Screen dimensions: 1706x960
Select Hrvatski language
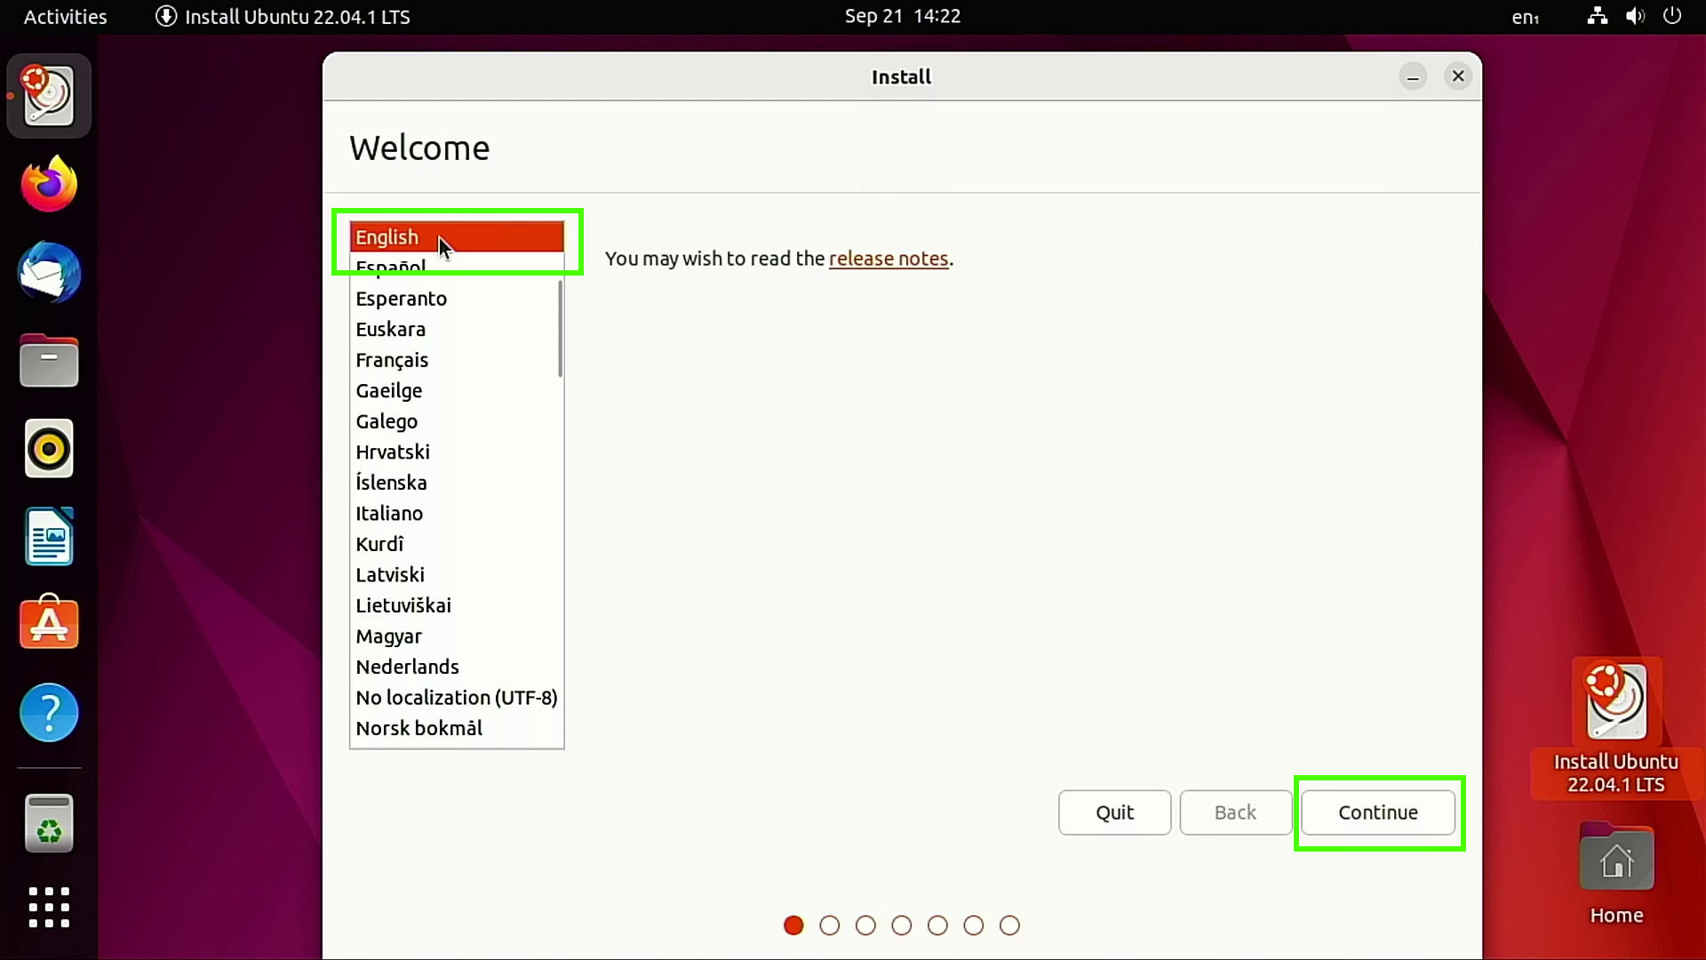457,452
